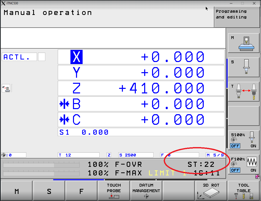
Task: Select the spindle S icon in right sidebar
Action: (244, 67)
